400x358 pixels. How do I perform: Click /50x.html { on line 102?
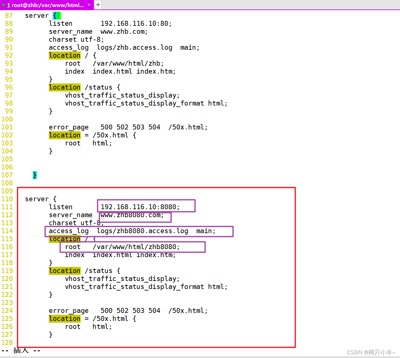coord(114,135)
